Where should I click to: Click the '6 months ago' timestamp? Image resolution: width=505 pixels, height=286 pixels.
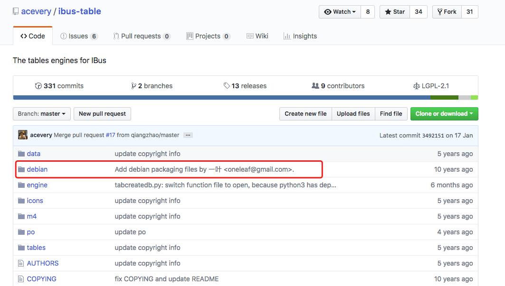tap(452, 185)
